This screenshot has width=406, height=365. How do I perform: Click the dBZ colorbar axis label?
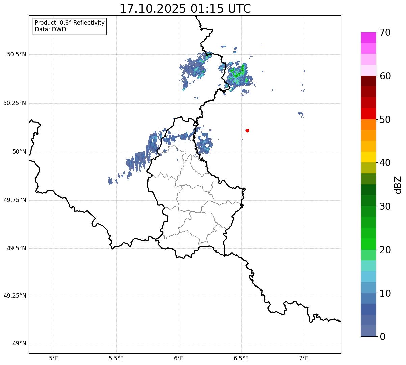pos(398,185)
